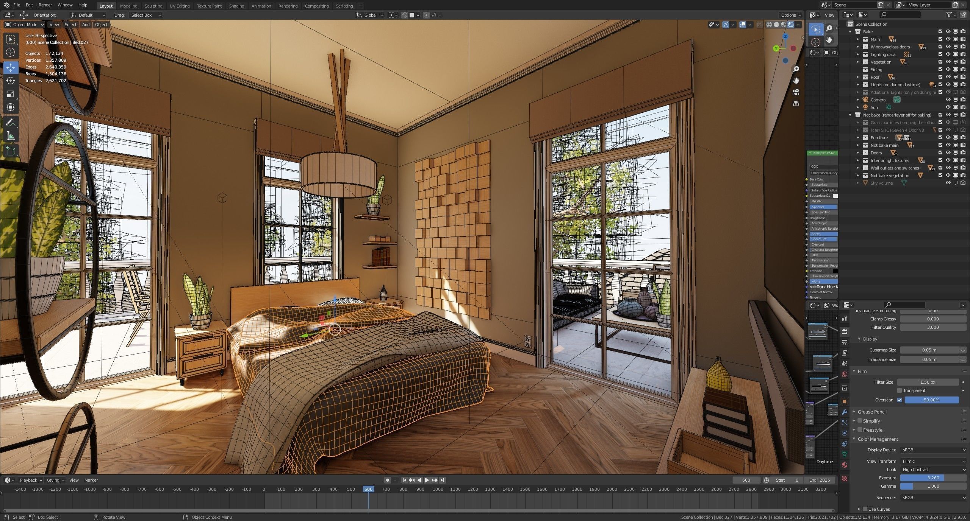This screenshot has height=521, width=970.
Task: Enable the Transparent film checkbox
Action: (x=900, y=390)
